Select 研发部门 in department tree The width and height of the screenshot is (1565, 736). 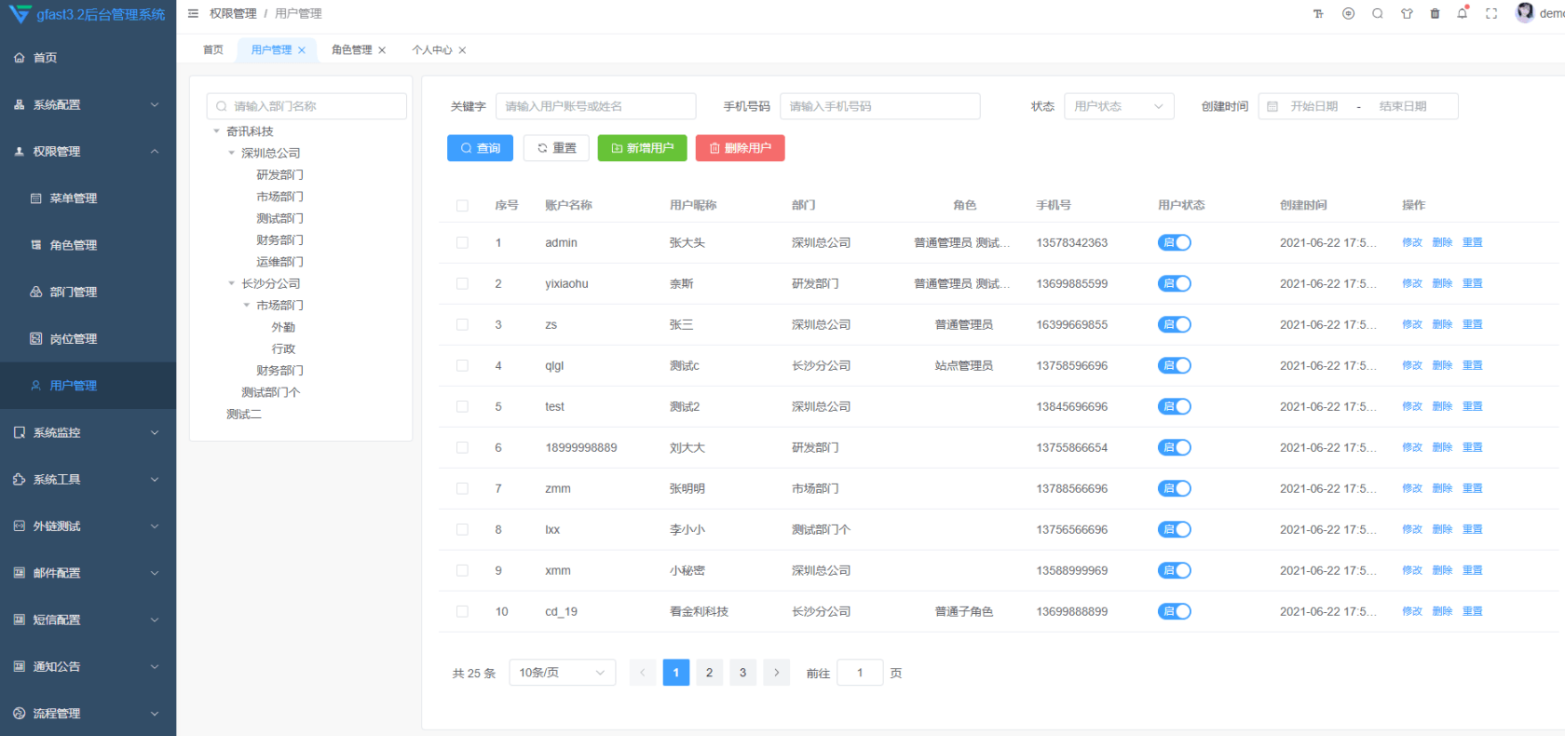(x=279, y=175)
